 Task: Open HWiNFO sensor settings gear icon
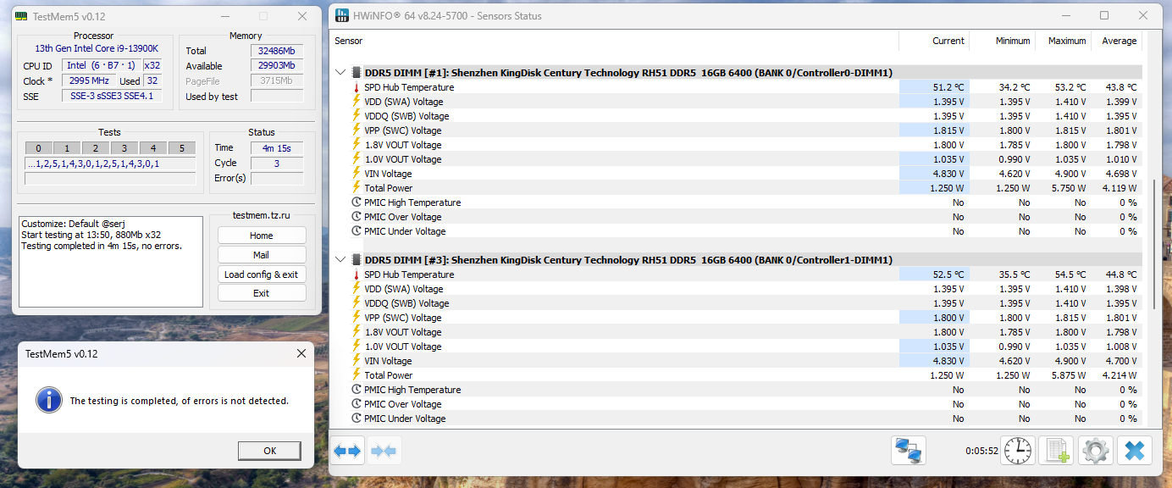1095,450
